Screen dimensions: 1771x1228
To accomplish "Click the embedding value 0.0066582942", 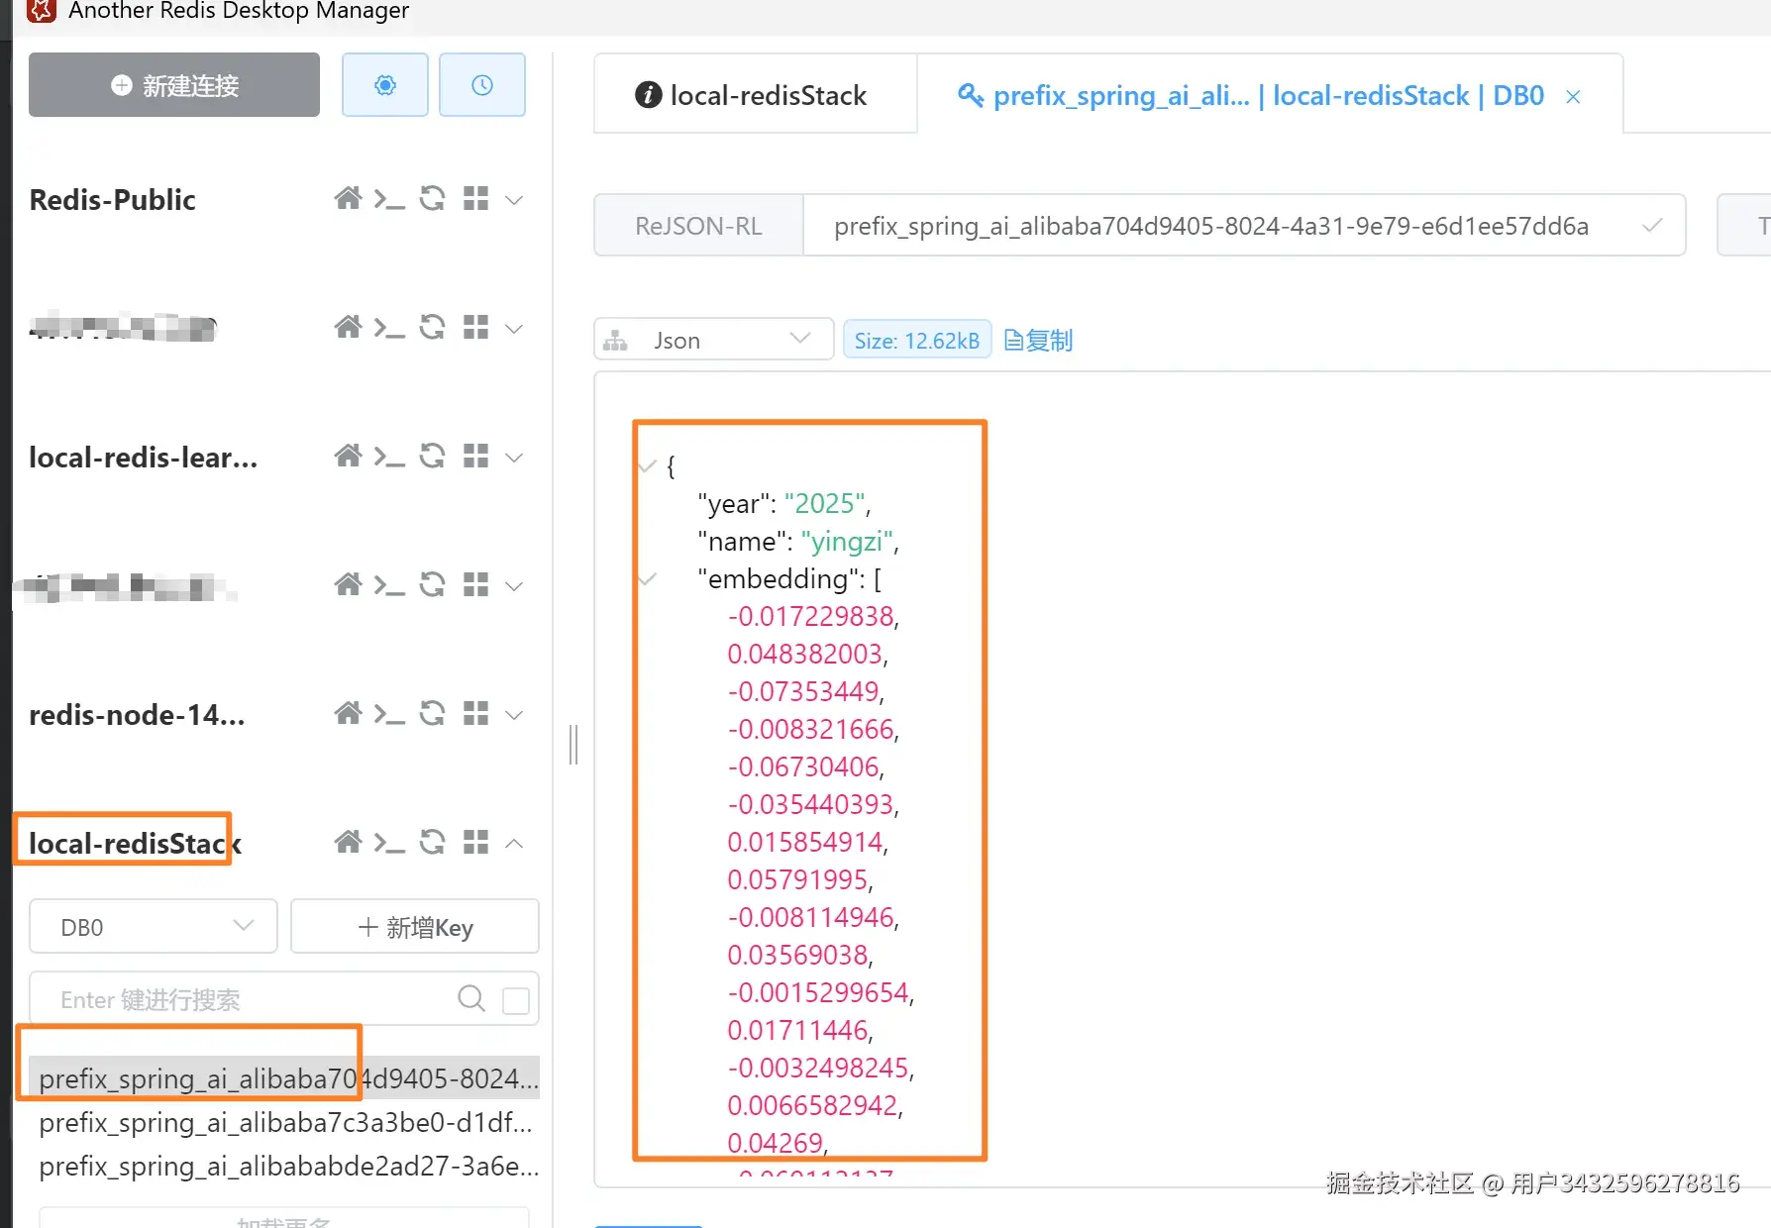I will pyautogui.click(x=812, y=1105).
